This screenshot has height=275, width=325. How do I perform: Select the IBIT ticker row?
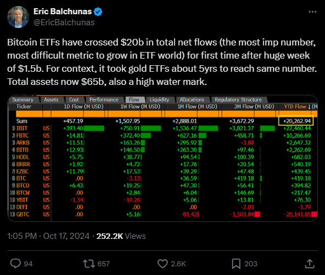[x=163, y=128]
